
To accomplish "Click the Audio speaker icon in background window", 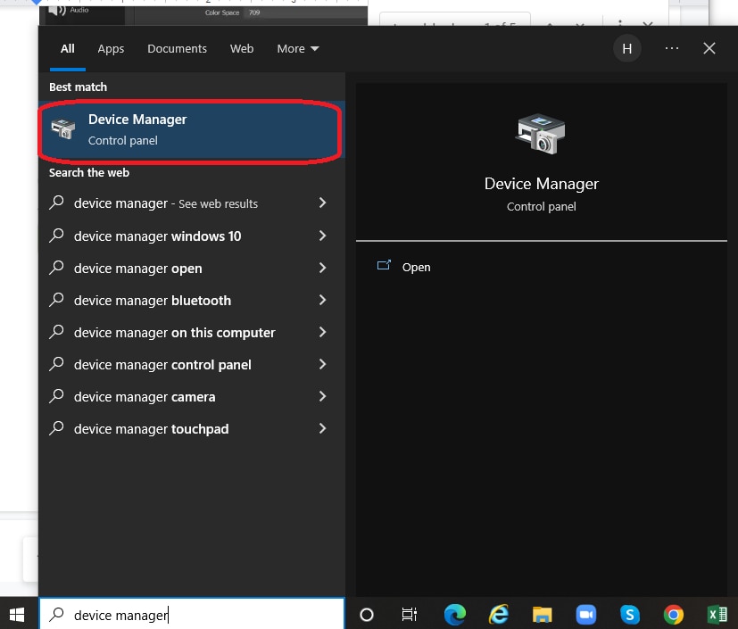I will (x=57, y=11).
